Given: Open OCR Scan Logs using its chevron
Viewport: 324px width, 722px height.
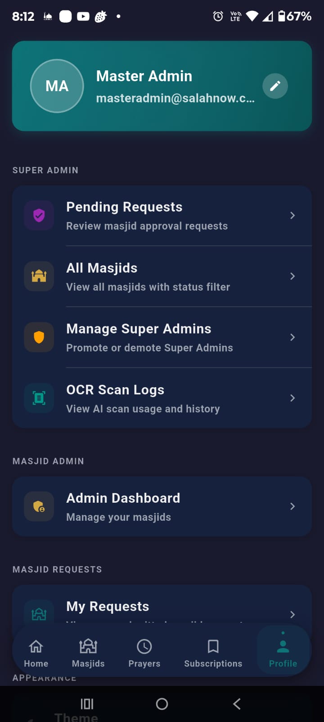Looking at the screenshot, I should click(x=292, y=398).
